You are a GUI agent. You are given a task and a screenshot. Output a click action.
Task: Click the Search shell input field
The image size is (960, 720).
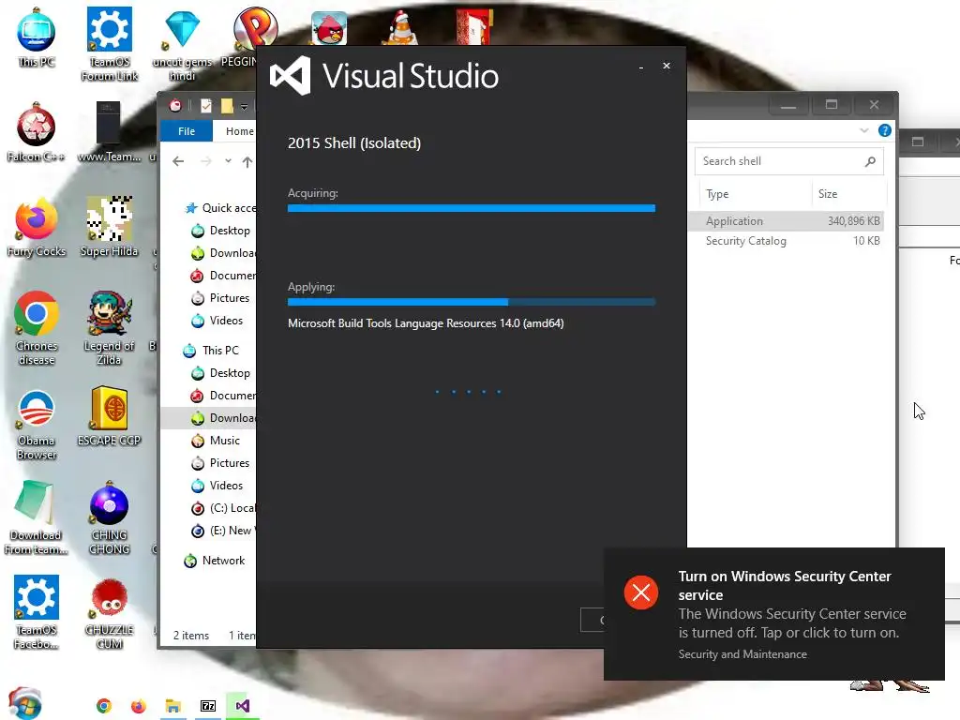(788, 161)
